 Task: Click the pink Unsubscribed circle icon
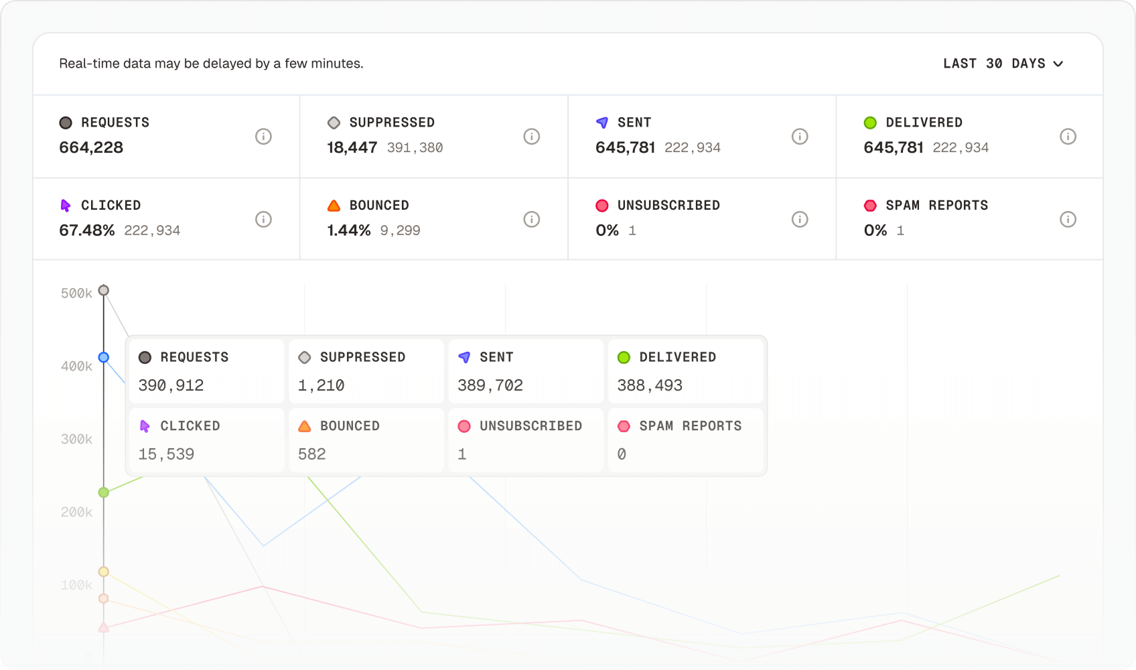(602, 205)
